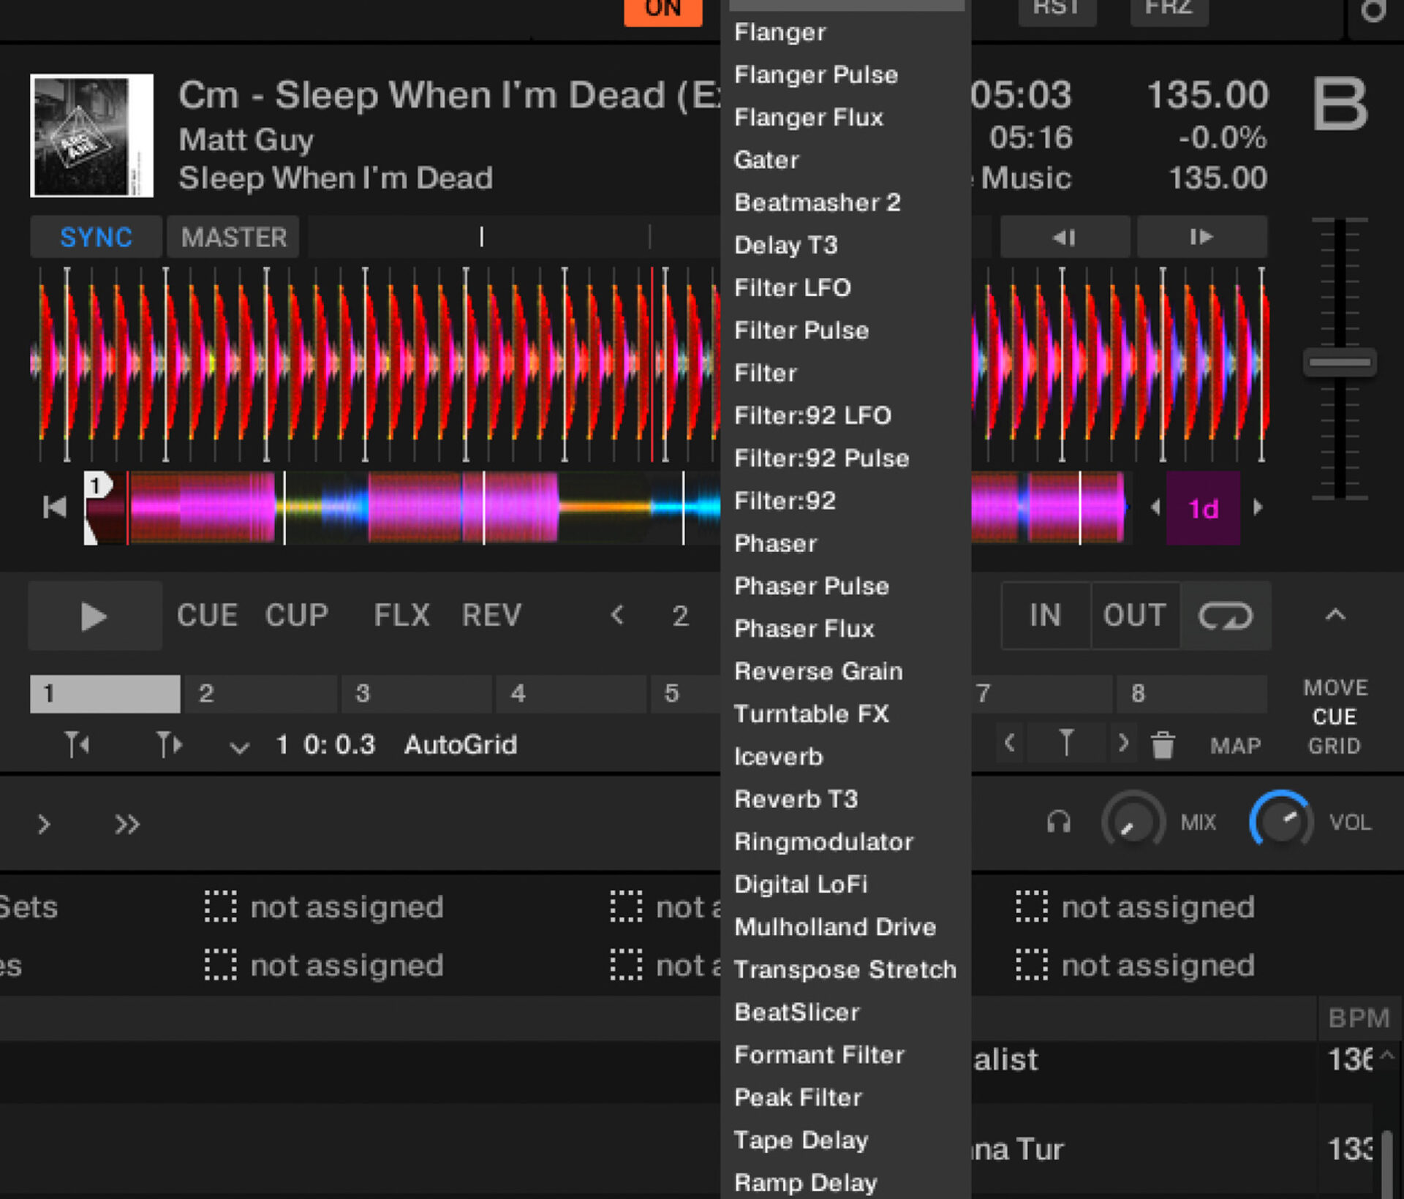Viewport: 1404px width, 1199px height.
Task: Click the beatgrid marker set icon near AutoGrid
Action: click(x=77, y=745)
